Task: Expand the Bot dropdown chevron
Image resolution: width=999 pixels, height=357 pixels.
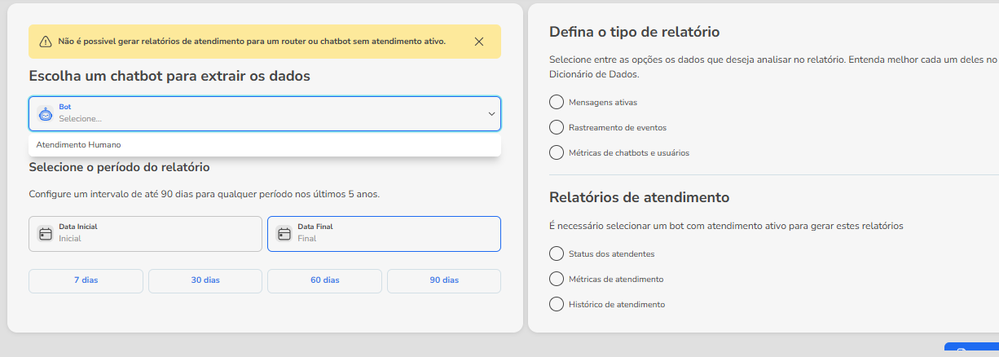Action: (x=491, y=114)
